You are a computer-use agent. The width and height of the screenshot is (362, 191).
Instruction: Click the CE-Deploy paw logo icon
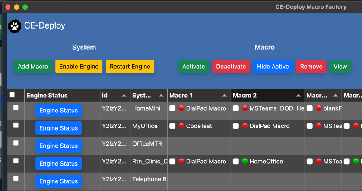[15, 26]
